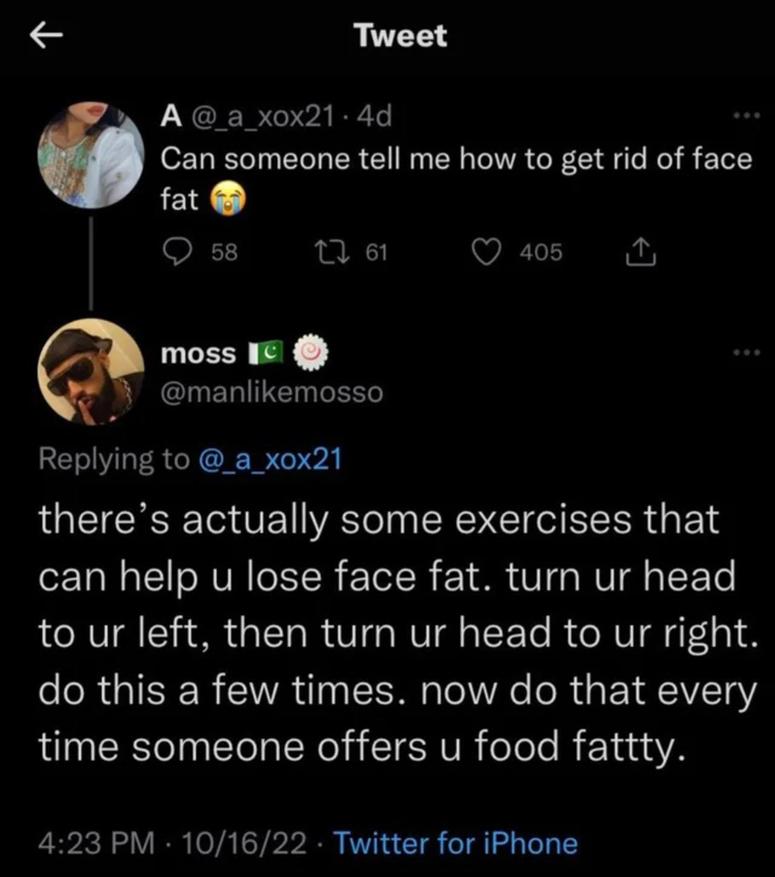Click the 4:23 PM 10/16/22 timestamp
The image size is (775, 877).
172,844
